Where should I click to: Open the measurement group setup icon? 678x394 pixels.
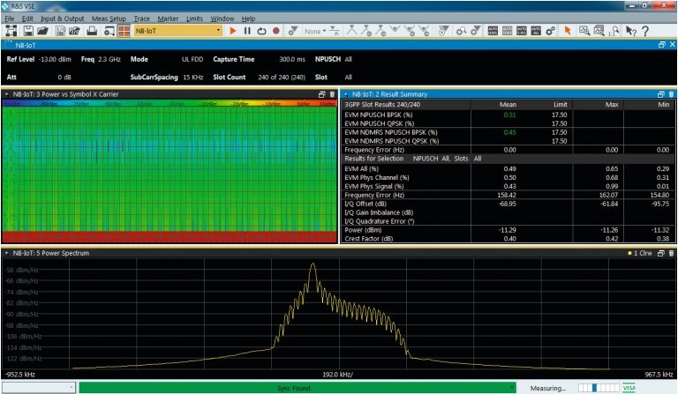[x=11, y=31]
